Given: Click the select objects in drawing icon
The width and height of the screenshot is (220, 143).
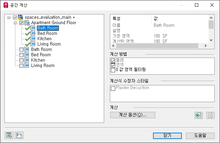Looking at the screenshot, I should [x=9, y=135].
